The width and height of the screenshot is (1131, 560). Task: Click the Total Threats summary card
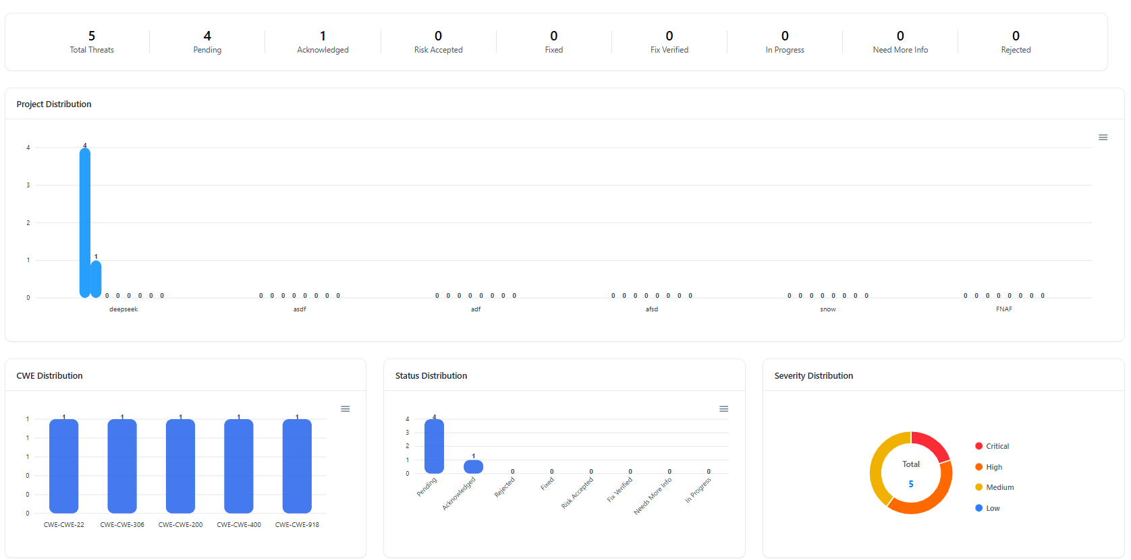click(x=92, y=42)
